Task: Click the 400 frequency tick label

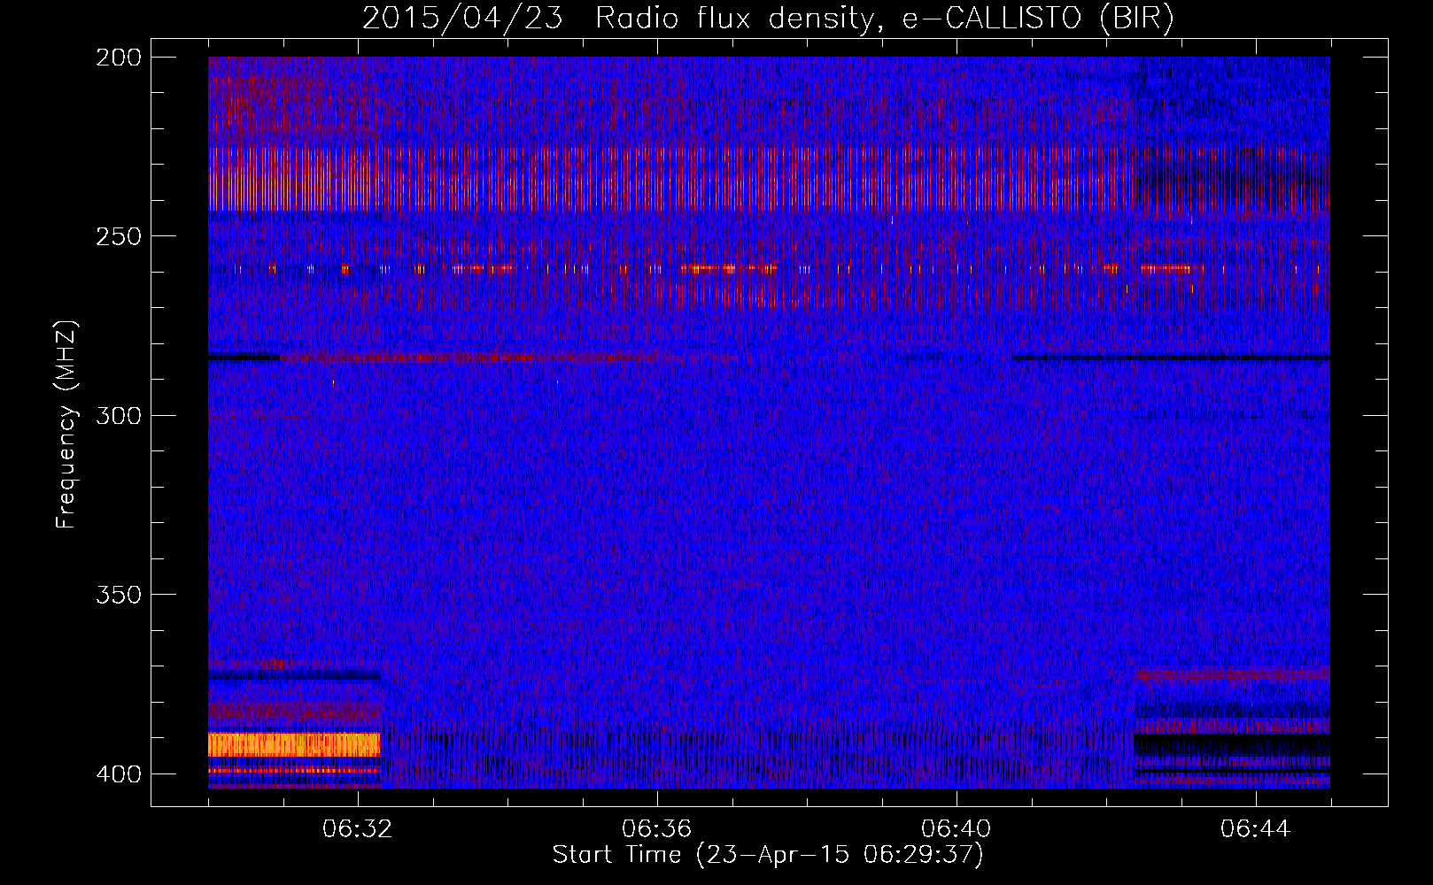Action: coord(119,774)
